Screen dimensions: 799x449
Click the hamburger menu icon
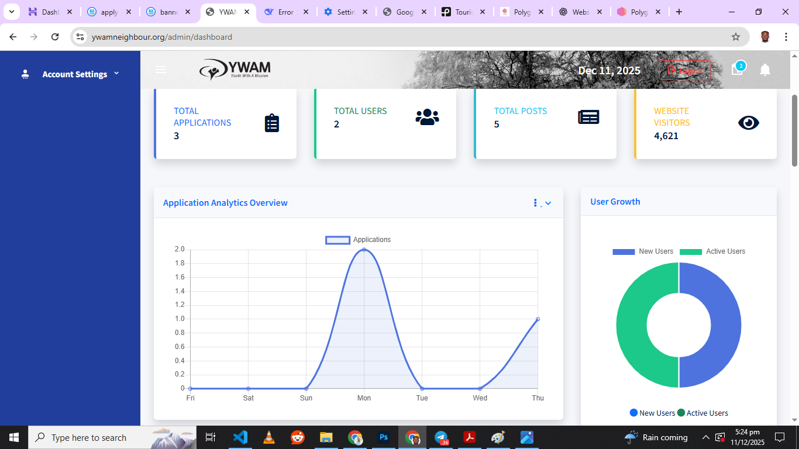point(161,70)
